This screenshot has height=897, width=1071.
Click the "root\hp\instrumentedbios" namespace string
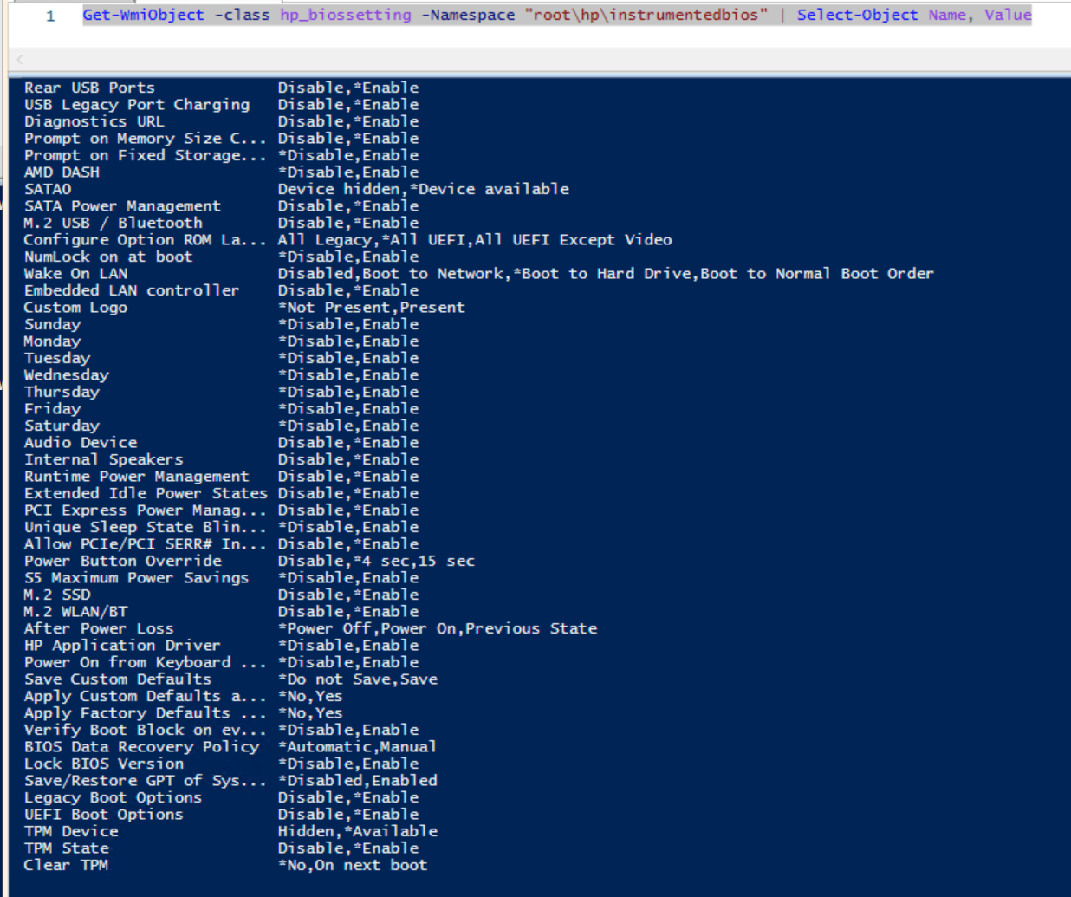(646, 15)
